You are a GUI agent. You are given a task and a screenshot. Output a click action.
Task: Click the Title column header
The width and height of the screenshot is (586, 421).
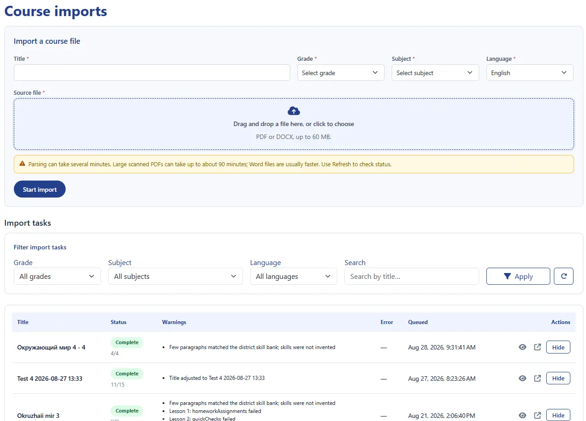(23, 322)
